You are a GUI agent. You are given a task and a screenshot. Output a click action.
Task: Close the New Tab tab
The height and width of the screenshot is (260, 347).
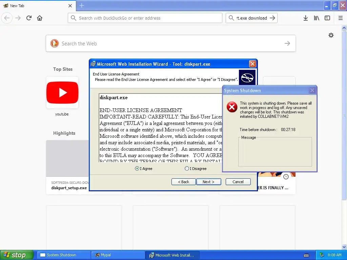[x=70, y=6]
